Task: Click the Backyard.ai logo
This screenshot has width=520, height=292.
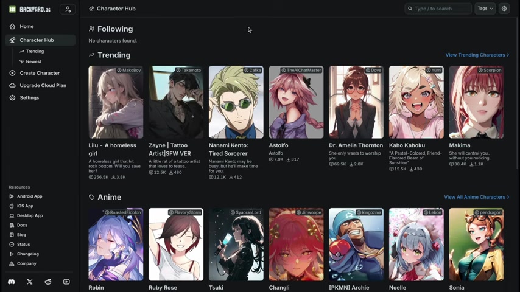Action: click(x=30, y=9)
